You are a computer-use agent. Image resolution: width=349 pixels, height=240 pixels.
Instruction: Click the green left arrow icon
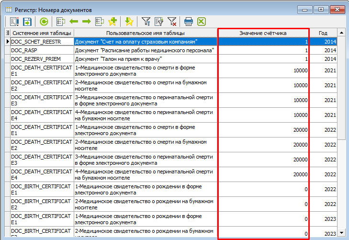coord(74,22)
